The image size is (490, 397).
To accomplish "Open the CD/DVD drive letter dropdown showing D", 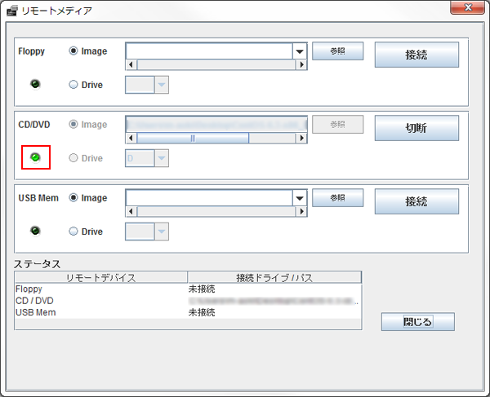I will (x=162, y=158).
